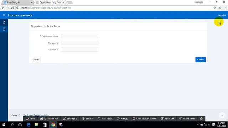Click the Set Screen Reader Mode On link

[36, 115]
